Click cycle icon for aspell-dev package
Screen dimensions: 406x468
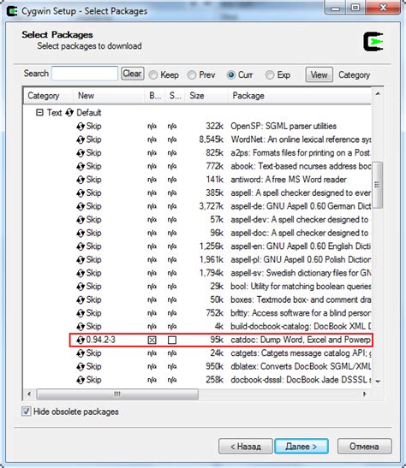[x=81, y=220]
